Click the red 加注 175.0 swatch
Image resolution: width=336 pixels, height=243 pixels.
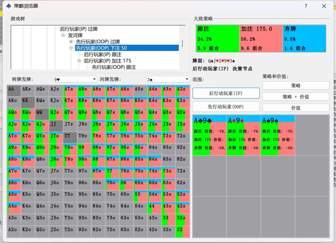click(x=260, y=39)
